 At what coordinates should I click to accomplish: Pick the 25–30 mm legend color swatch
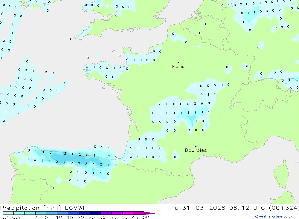click(x=95, y=213)
